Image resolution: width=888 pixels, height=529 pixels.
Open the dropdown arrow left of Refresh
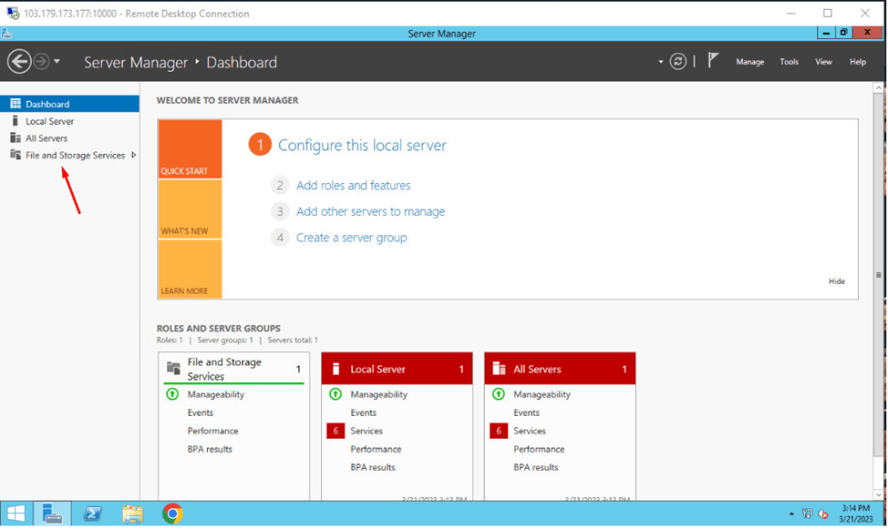pyautogui.click(x=660, y=62)
